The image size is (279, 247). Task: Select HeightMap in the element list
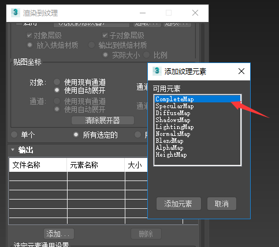pos(198,154)
